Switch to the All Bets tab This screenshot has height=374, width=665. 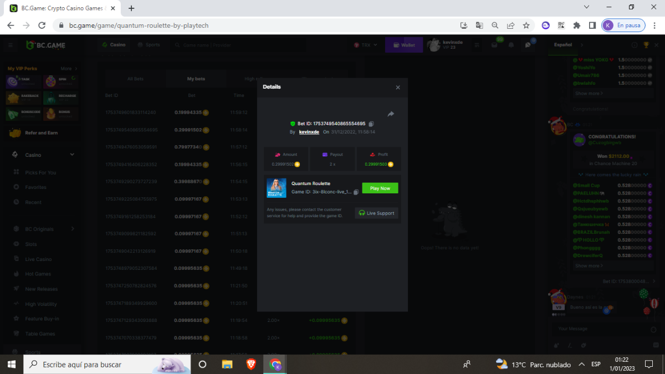click(x=135, y=79)
